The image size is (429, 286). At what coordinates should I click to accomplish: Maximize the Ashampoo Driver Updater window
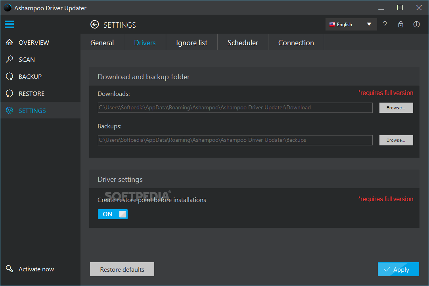[x=400, y=8]
